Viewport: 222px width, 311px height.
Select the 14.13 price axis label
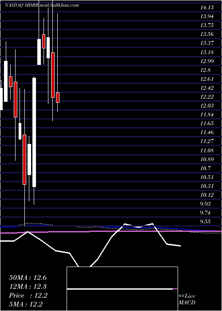pos(207,8)
